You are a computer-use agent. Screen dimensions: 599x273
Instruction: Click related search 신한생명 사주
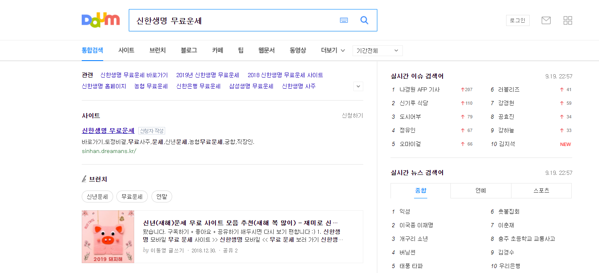[x=299, y=86]
